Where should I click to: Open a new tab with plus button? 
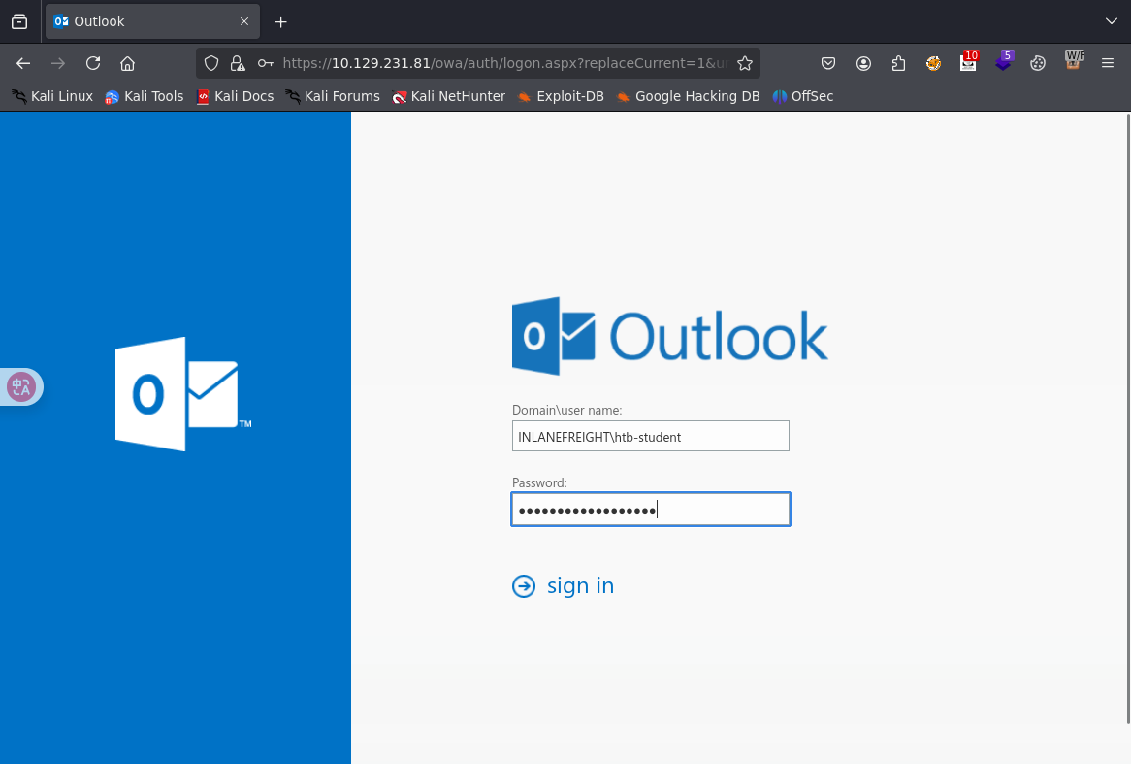[x=281, y=22]
